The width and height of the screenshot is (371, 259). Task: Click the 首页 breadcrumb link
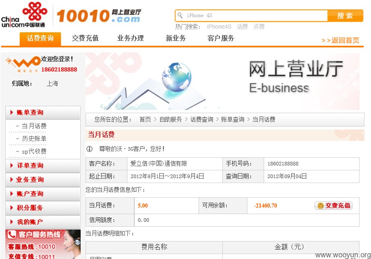(145, 119)
